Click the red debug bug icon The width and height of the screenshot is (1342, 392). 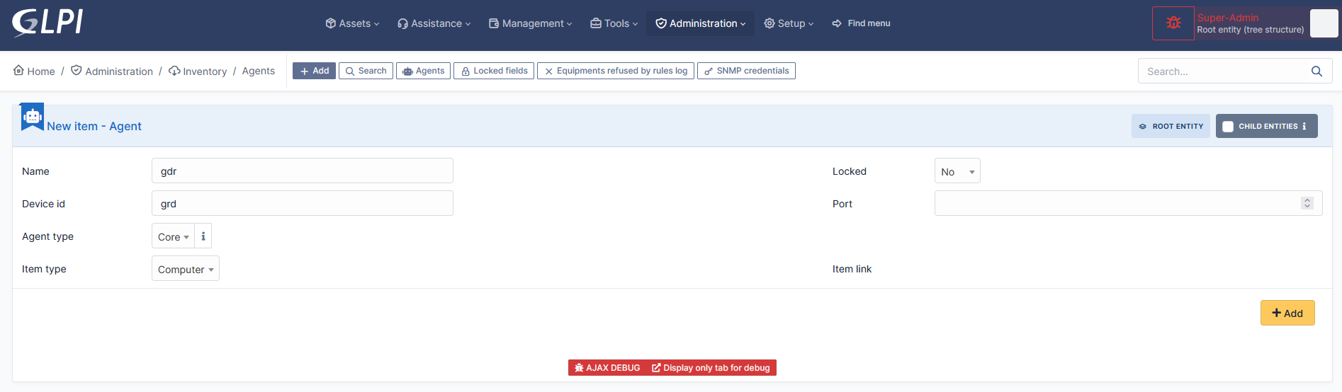tap(1173, 23)
